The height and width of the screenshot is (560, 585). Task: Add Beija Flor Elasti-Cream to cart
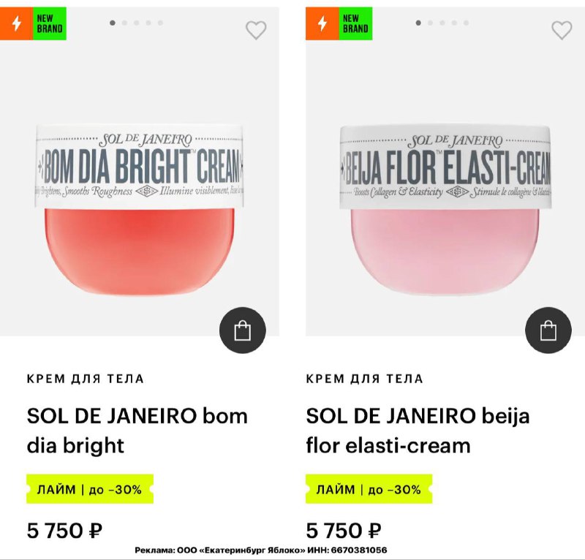[x=548, y=331]
